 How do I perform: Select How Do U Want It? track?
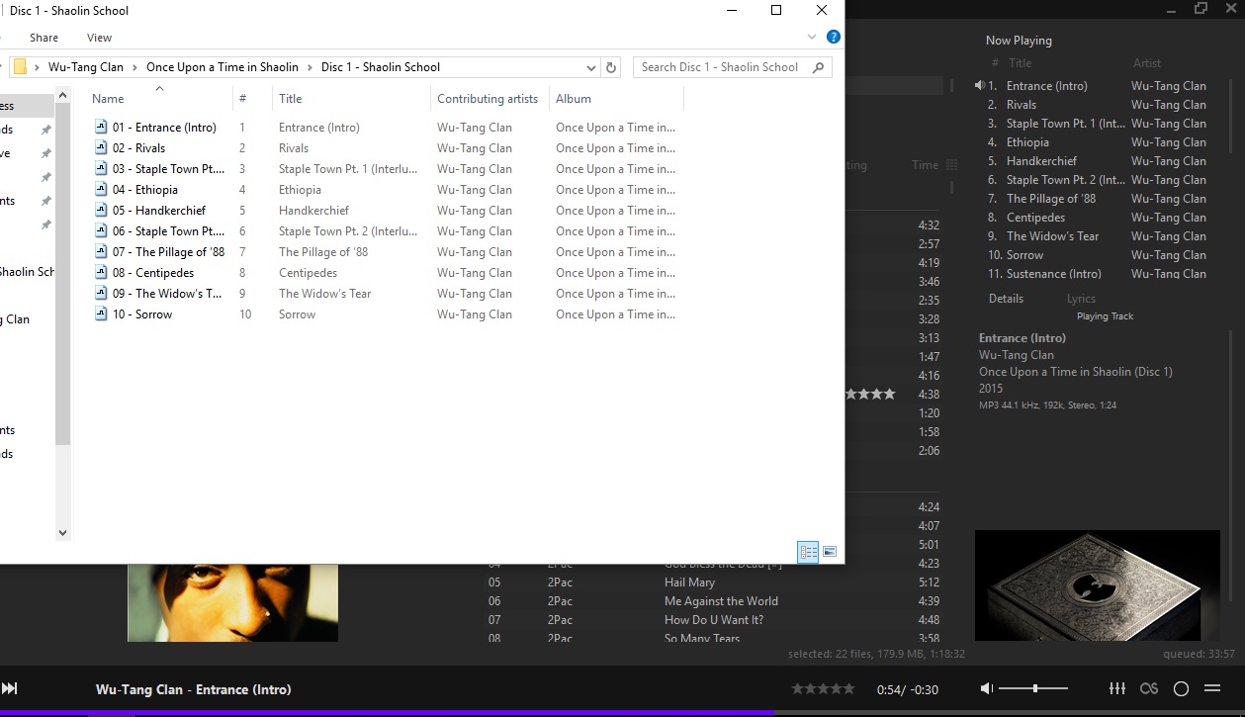coord(714,620)
